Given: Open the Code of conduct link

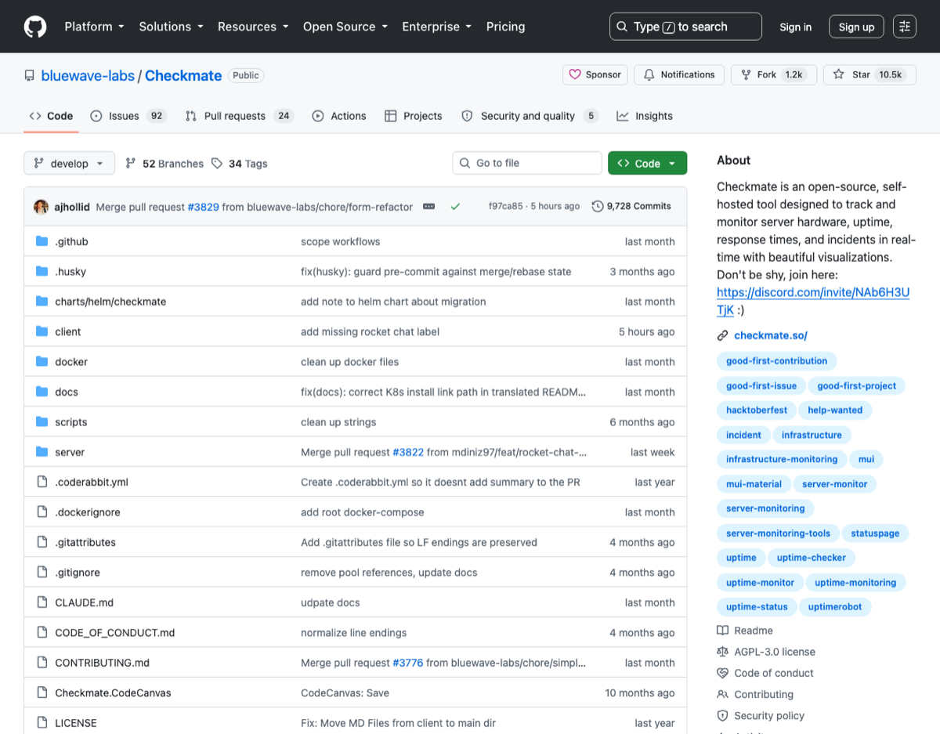Looking at the screenshot, I should (765, 673).
